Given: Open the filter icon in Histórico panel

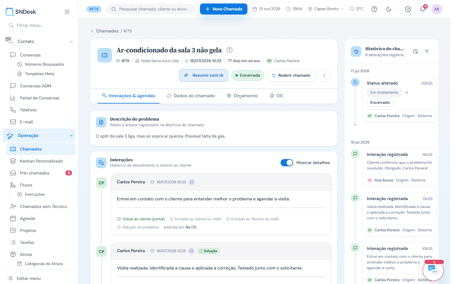Looking at the screenshot, I should click(427, 51).
